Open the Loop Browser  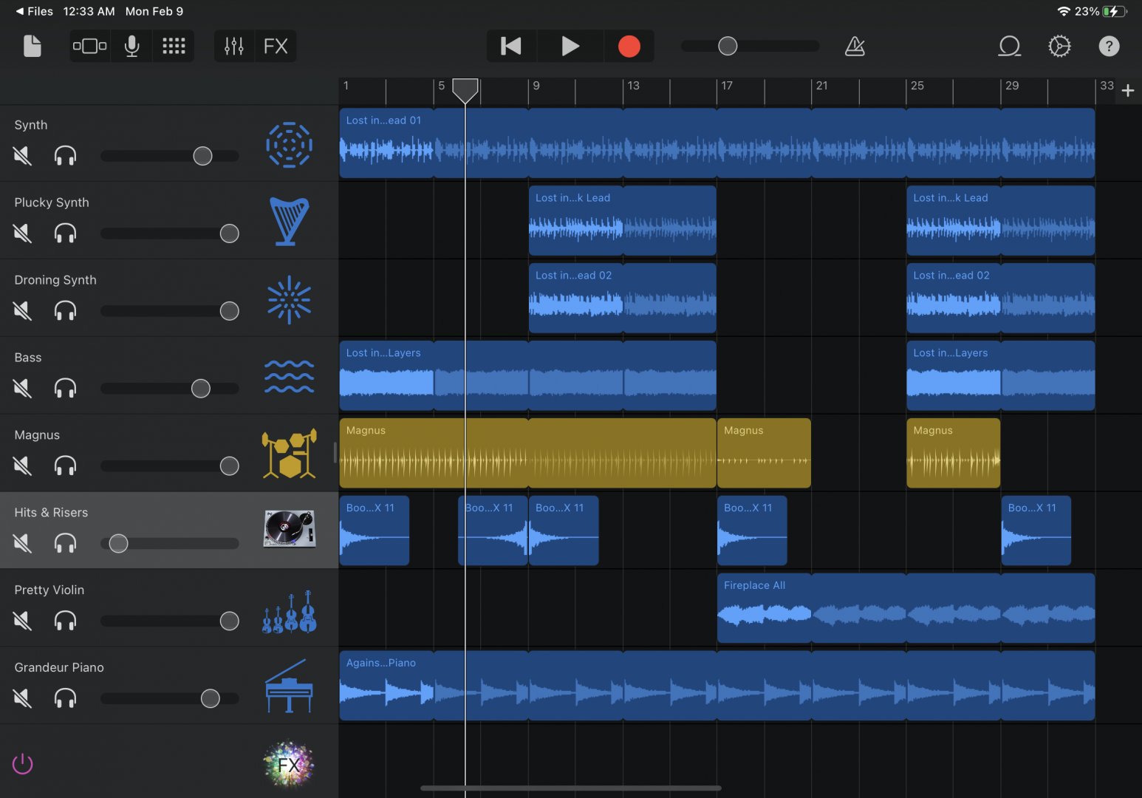(x=1009, y=46)
